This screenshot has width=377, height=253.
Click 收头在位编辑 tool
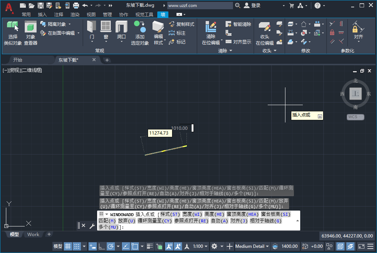tap(264, 33)
